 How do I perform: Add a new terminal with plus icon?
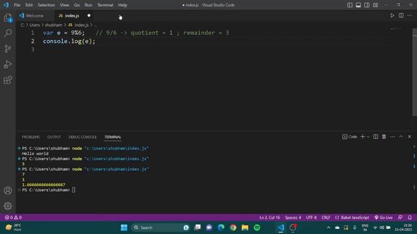[x=362, y=136]
